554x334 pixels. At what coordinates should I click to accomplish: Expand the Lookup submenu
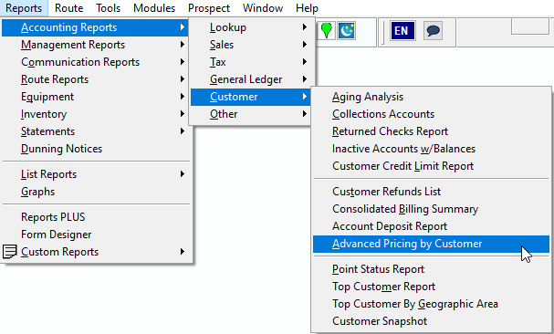click(x=252, y=27)
